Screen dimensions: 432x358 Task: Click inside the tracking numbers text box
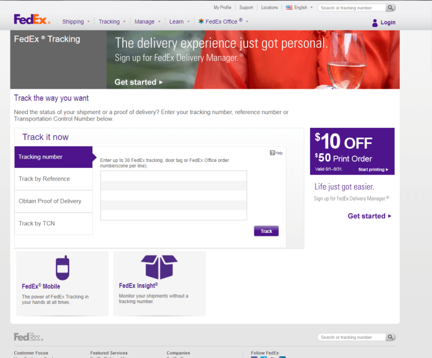(173, 195)
